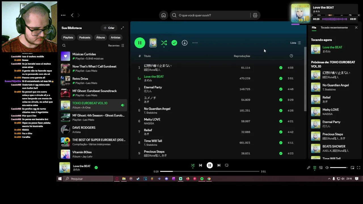Click the Spotify home icon
This screenshot has height=204, width=363.
[x=164, y=15]
